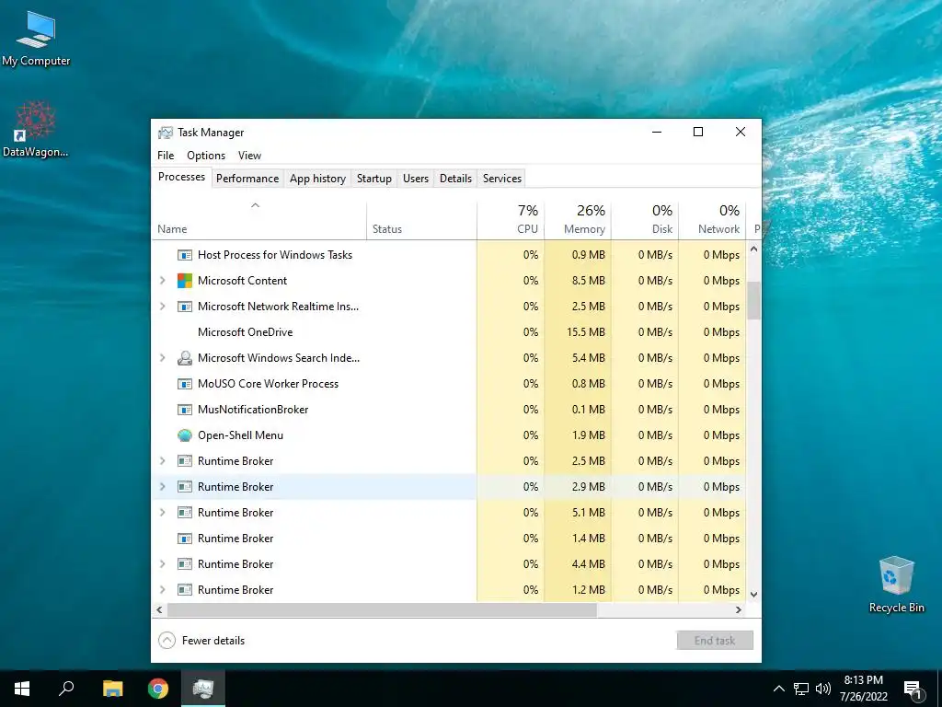Expand Microsoft Network Realtime Inspection group

pos(162,307)
